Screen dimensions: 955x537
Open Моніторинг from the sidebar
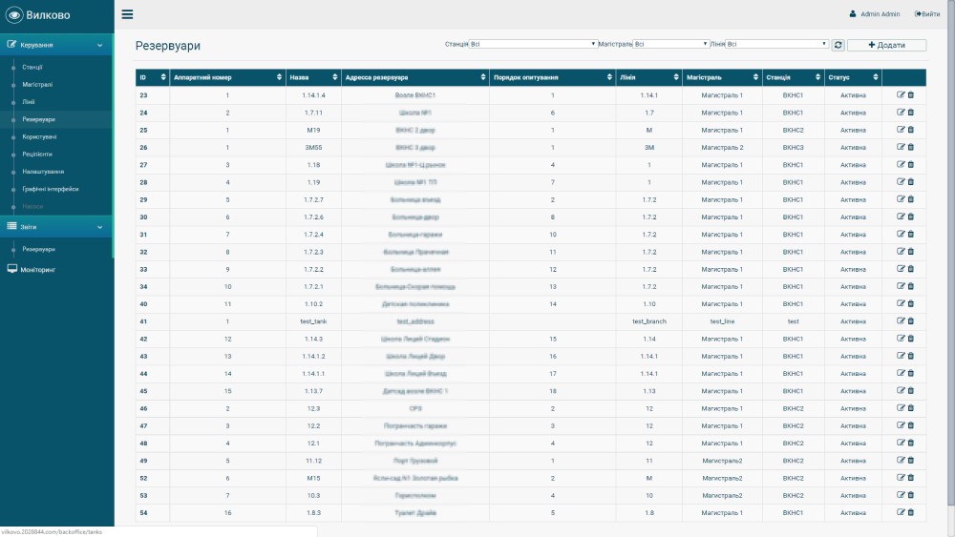point(38,270)
